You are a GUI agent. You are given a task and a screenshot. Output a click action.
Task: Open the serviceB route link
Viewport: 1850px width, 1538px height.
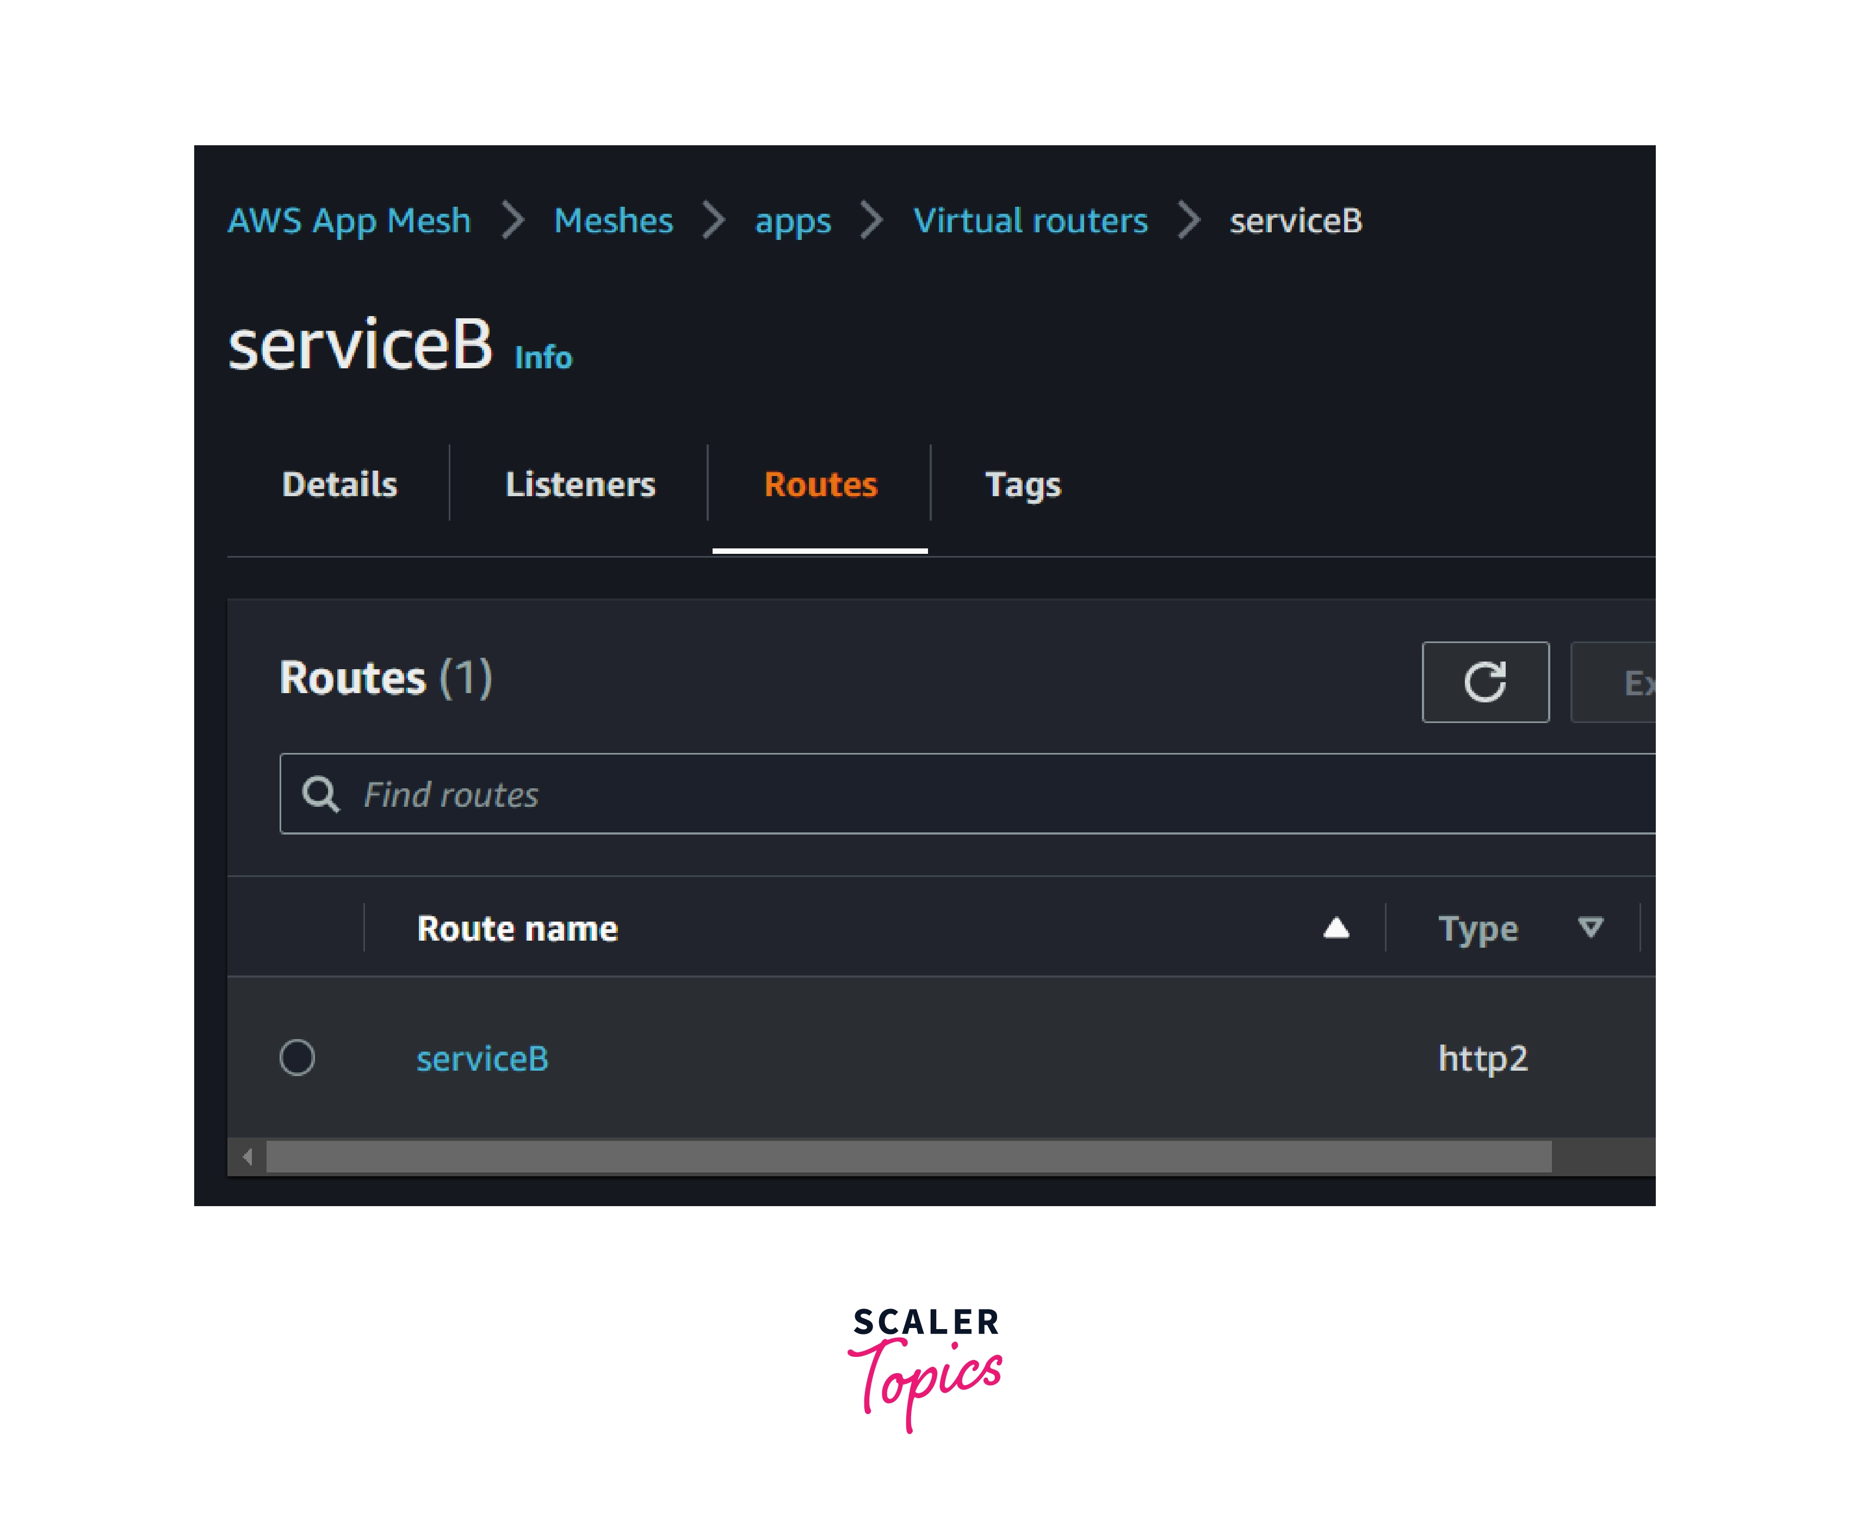482,1058
